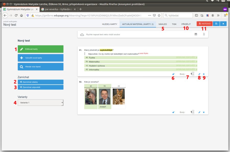Reload the page in Firefox
The width and height of the screenshot is (230, 152).
pyautogui.click(x=16, y=15)
